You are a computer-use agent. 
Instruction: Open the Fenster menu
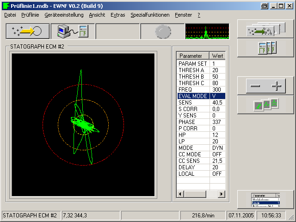coord(183,15)
